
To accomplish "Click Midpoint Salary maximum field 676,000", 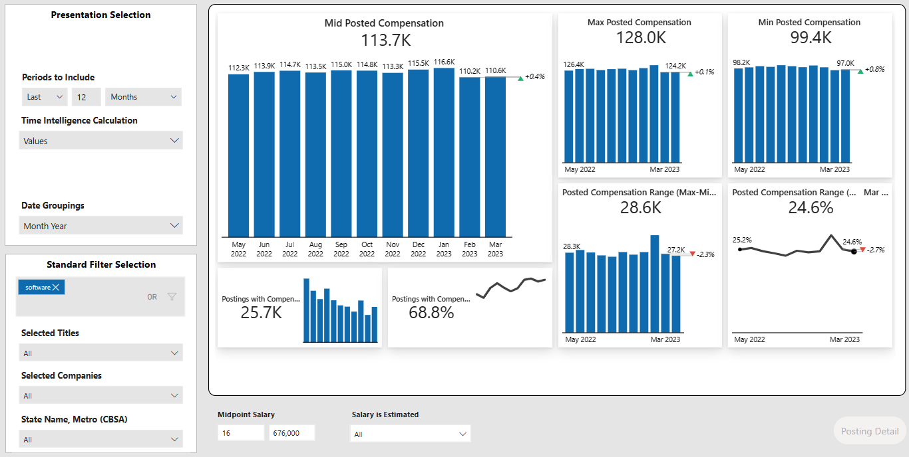I will coord(291,433).
